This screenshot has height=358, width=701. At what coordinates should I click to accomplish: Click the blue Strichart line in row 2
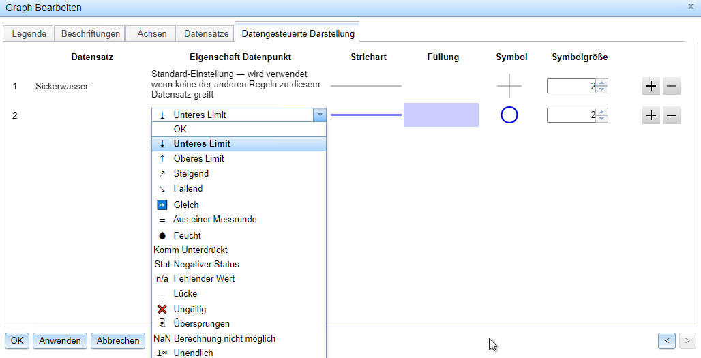pos(366,115)
